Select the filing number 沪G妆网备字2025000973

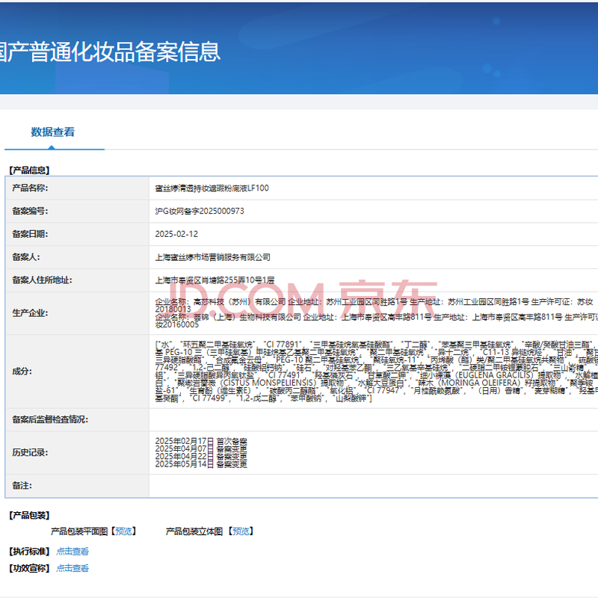pyautogui.click(x=199, y=212)
